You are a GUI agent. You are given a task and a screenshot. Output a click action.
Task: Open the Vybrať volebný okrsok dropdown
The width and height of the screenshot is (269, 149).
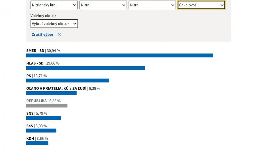(x=54, y=24)
